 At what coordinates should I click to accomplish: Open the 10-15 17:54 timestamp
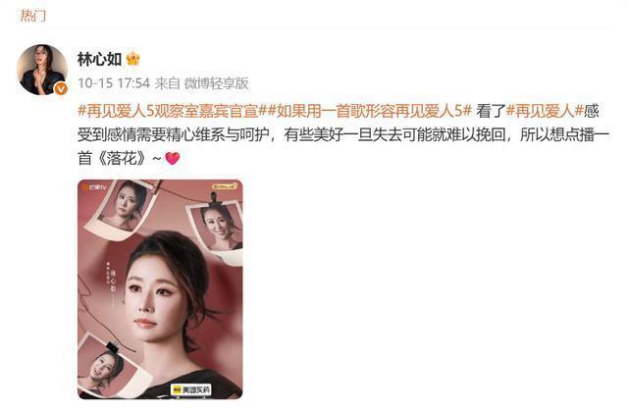[x=114, y=83]
